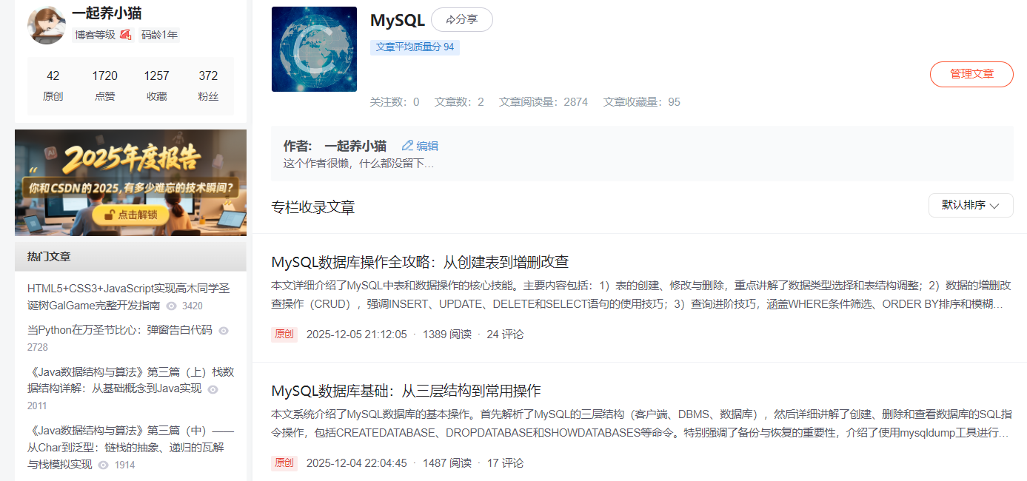The width and height of the screenshot is (1027, 481).
Task: Click the 分享 share button
Action: (x=462, y=20)
